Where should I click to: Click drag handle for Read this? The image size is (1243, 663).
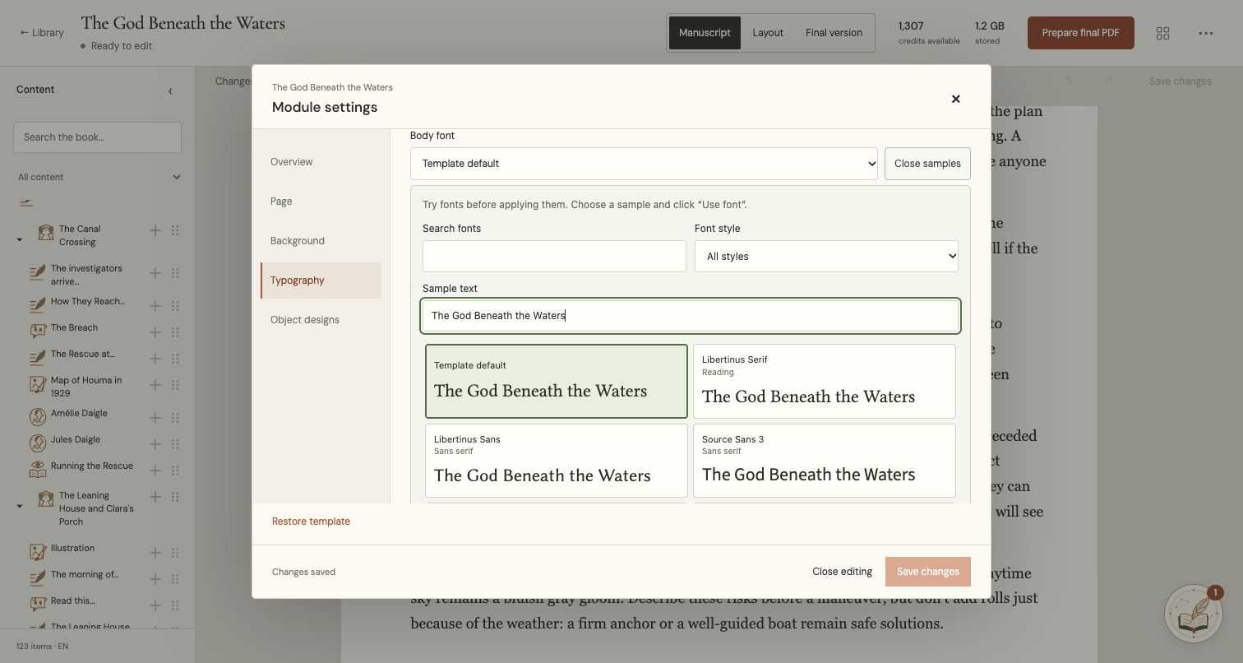[175, 605]
